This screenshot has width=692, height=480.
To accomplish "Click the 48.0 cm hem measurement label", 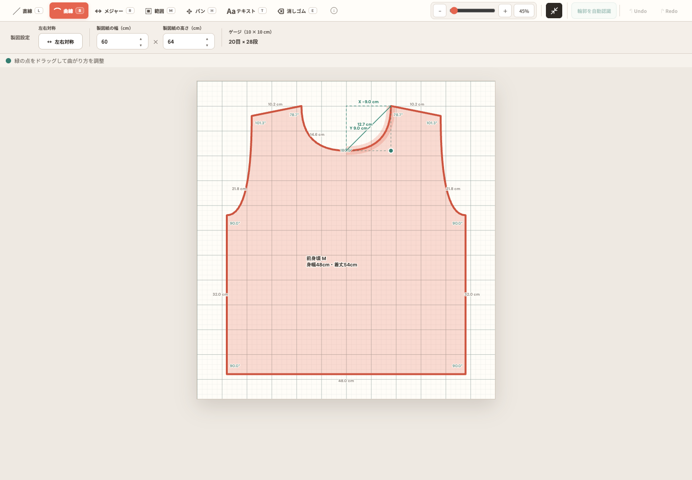I will coord(346,381).
